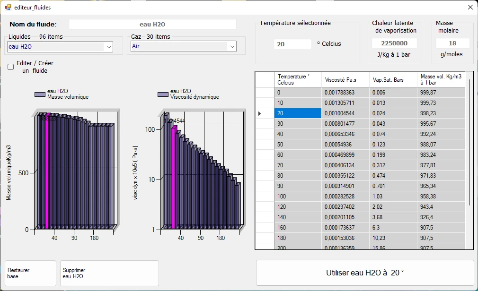Click the editeur_fluides app icon in title bar
The image size is (478, 291).
8,7
